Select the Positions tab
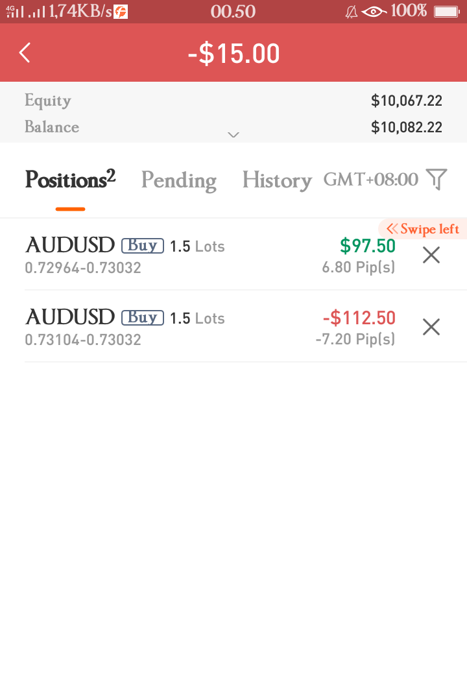467x692 pixels. (x=70, y=179)
